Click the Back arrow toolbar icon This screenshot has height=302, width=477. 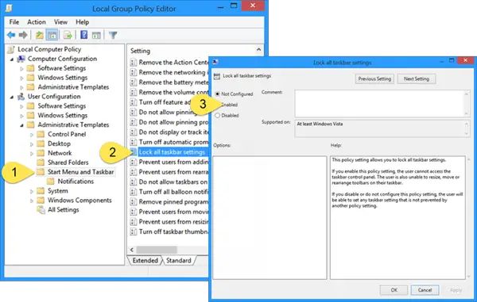(x=11, y=35)
